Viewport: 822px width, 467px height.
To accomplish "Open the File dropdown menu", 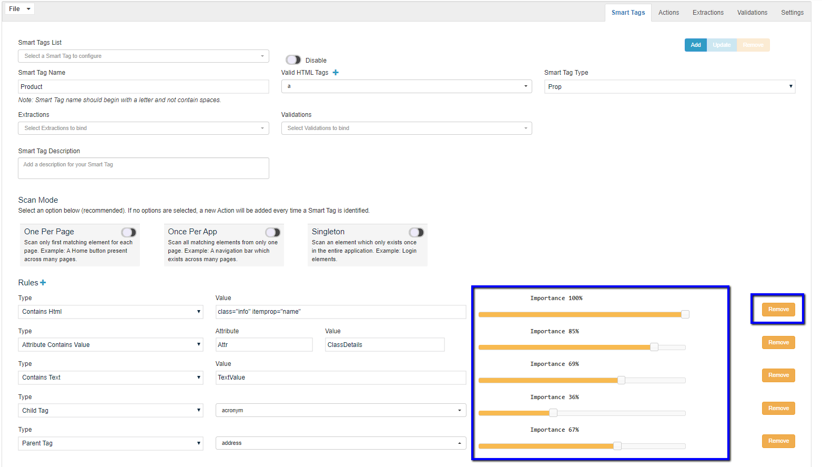I will click(x=19, y=9).
